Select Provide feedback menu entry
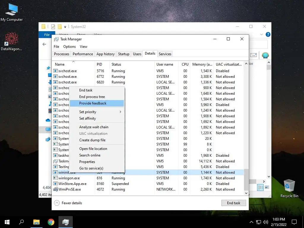 pyautogui.click(x=96, y=103)
